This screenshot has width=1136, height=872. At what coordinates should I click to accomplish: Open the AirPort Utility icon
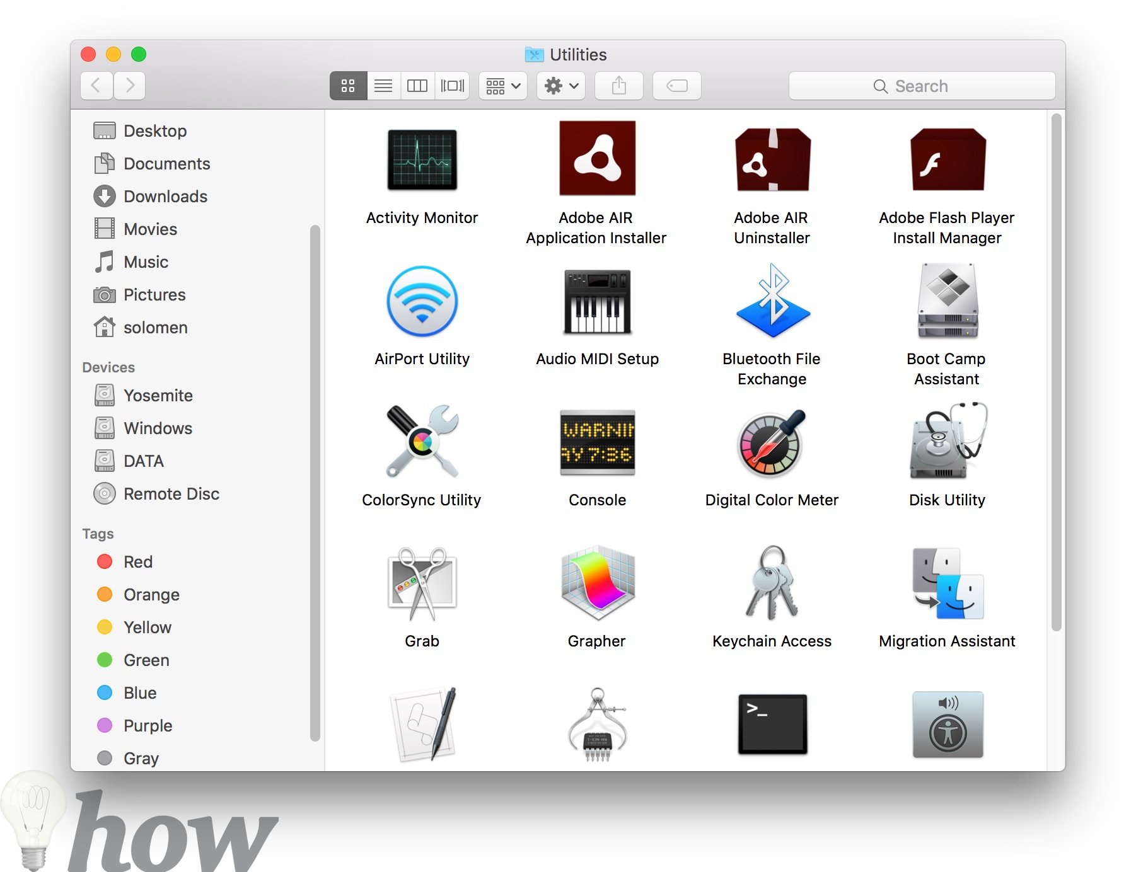pos(422,301)
